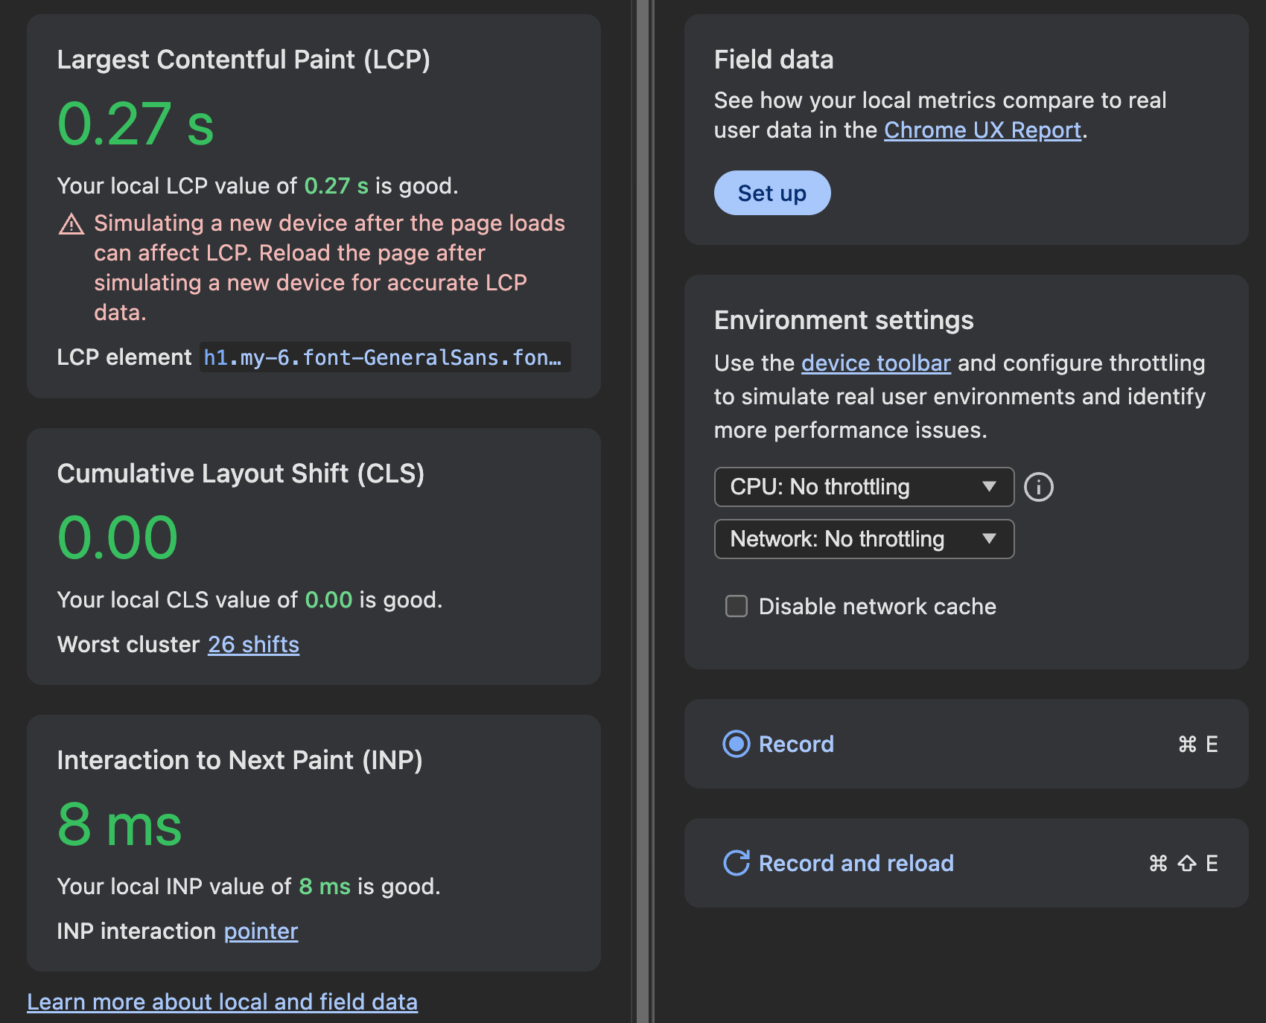The image size is (1266, 1023).
Task: Click 'Your local LCP value of 0.27 s is good.' text
Action: click(258, 186)
